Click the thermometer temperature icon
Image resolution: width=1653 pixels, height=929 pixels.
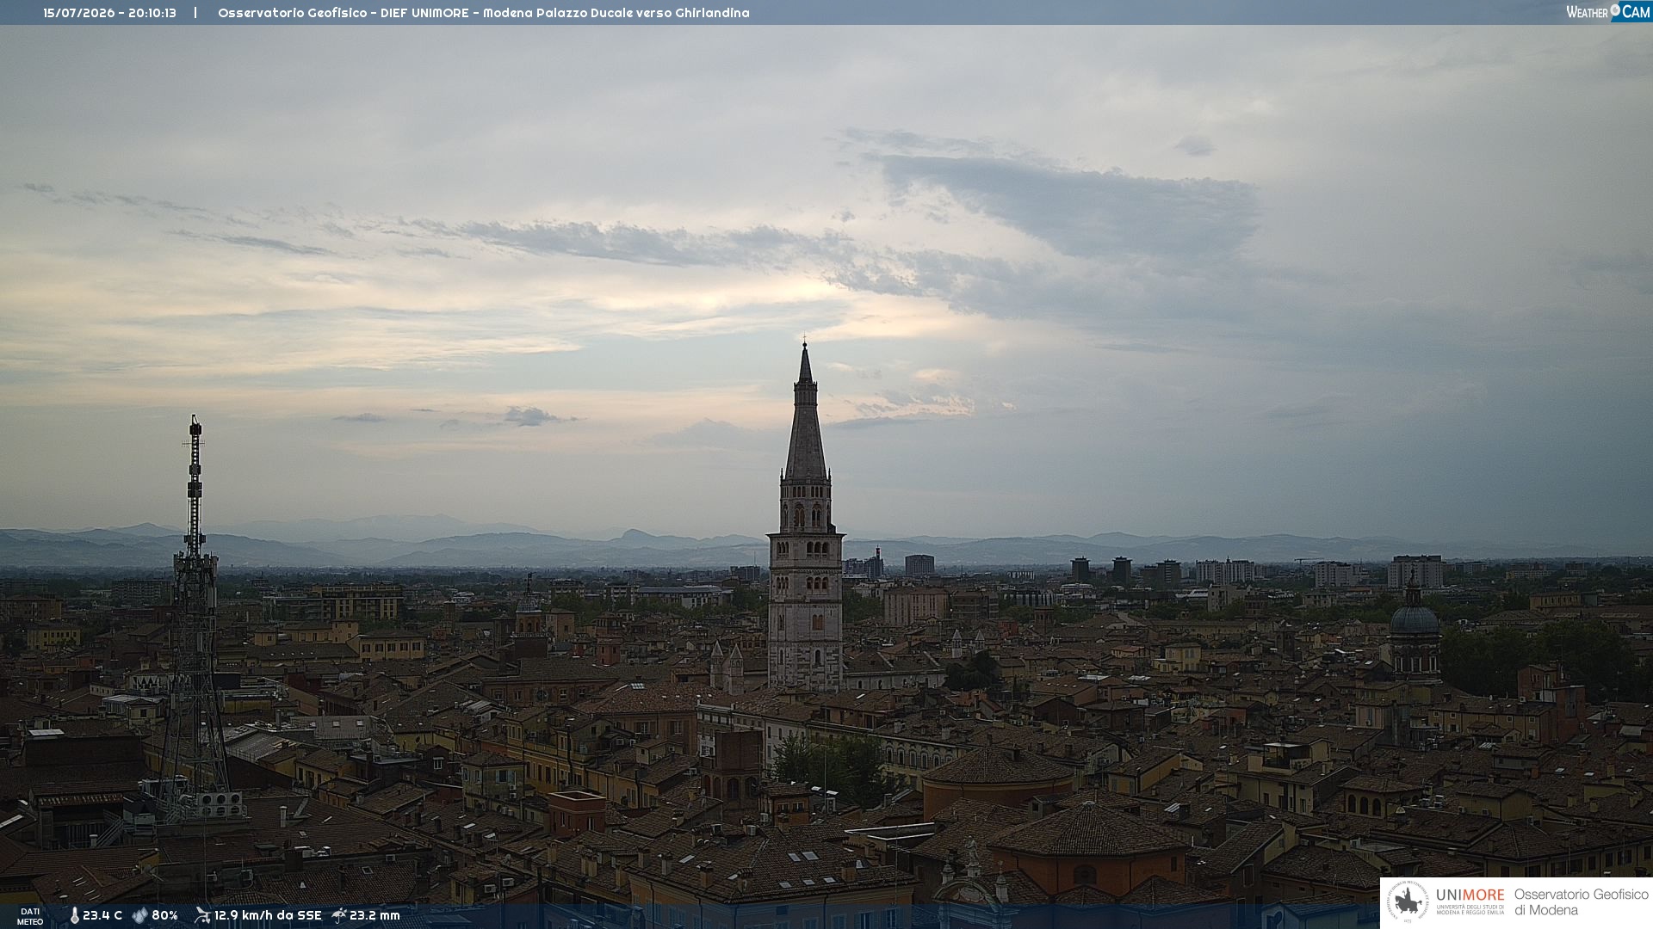pos(74,916)
